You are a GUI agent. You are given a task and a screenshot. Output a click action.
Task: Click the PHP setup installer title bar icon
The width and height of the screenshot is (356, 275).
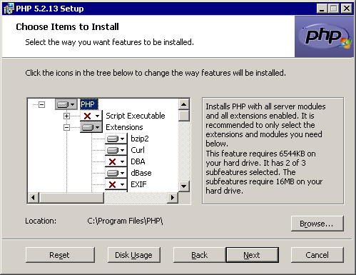(9, 9)
